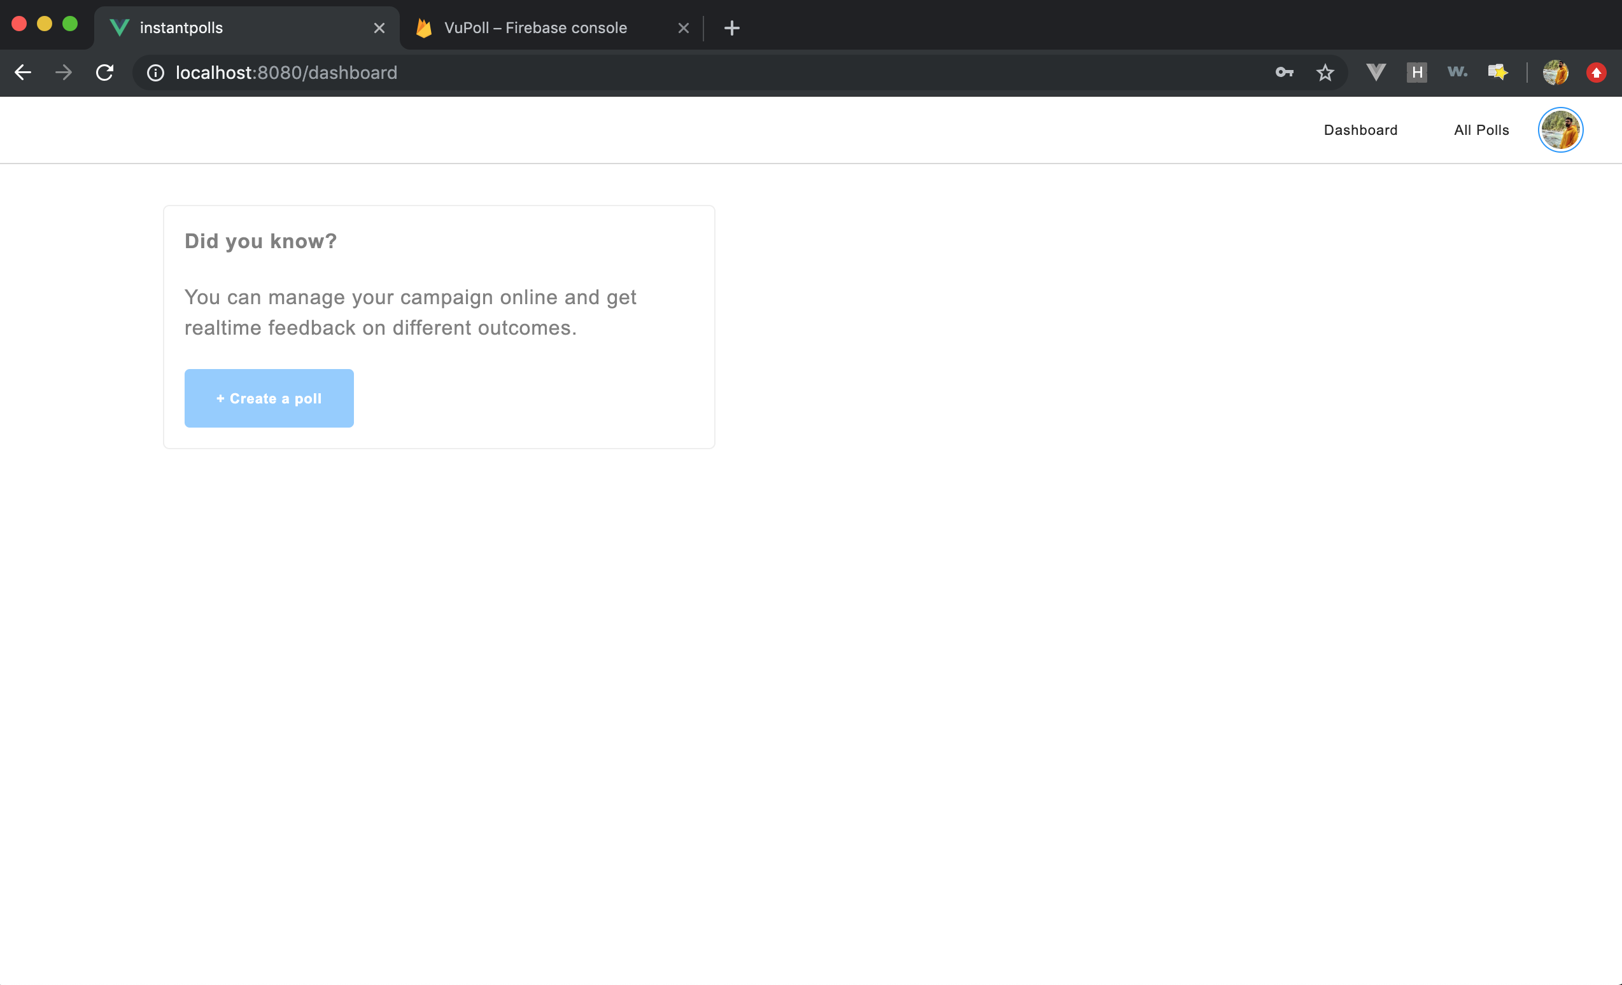View site information icon in address bar

(x=155, y=73)
